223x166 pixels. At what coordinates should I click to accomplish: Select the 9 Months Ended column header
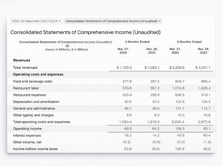(x=189, y=42)
